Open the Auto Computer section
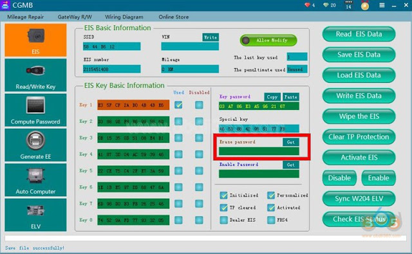This screenshot has height=254, width=412. pos(35,180)
